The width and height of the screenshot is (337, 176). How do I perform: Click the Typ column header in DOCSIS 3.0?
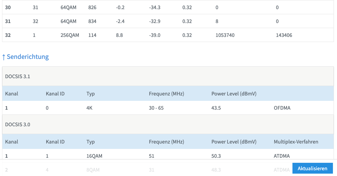point(90,142)
